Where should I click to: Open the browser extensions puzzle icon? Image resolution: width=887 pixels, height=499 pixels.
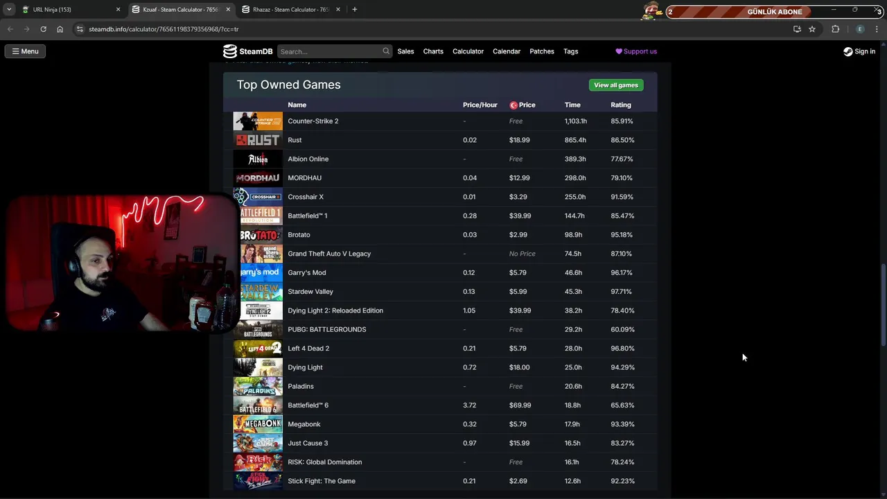(835, 29)
